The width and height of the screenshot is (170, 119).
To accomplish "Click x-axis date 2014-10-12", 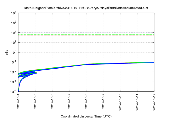I will 154,102.
